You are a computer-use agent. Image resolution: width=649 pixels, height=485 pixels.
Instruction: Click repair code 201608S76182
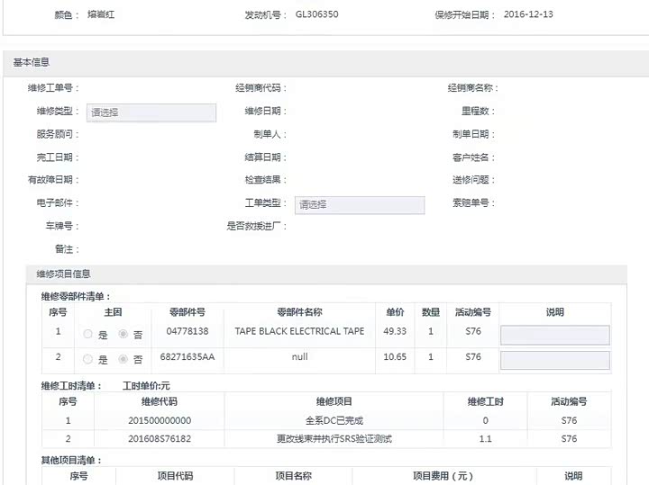coord(160,439)
